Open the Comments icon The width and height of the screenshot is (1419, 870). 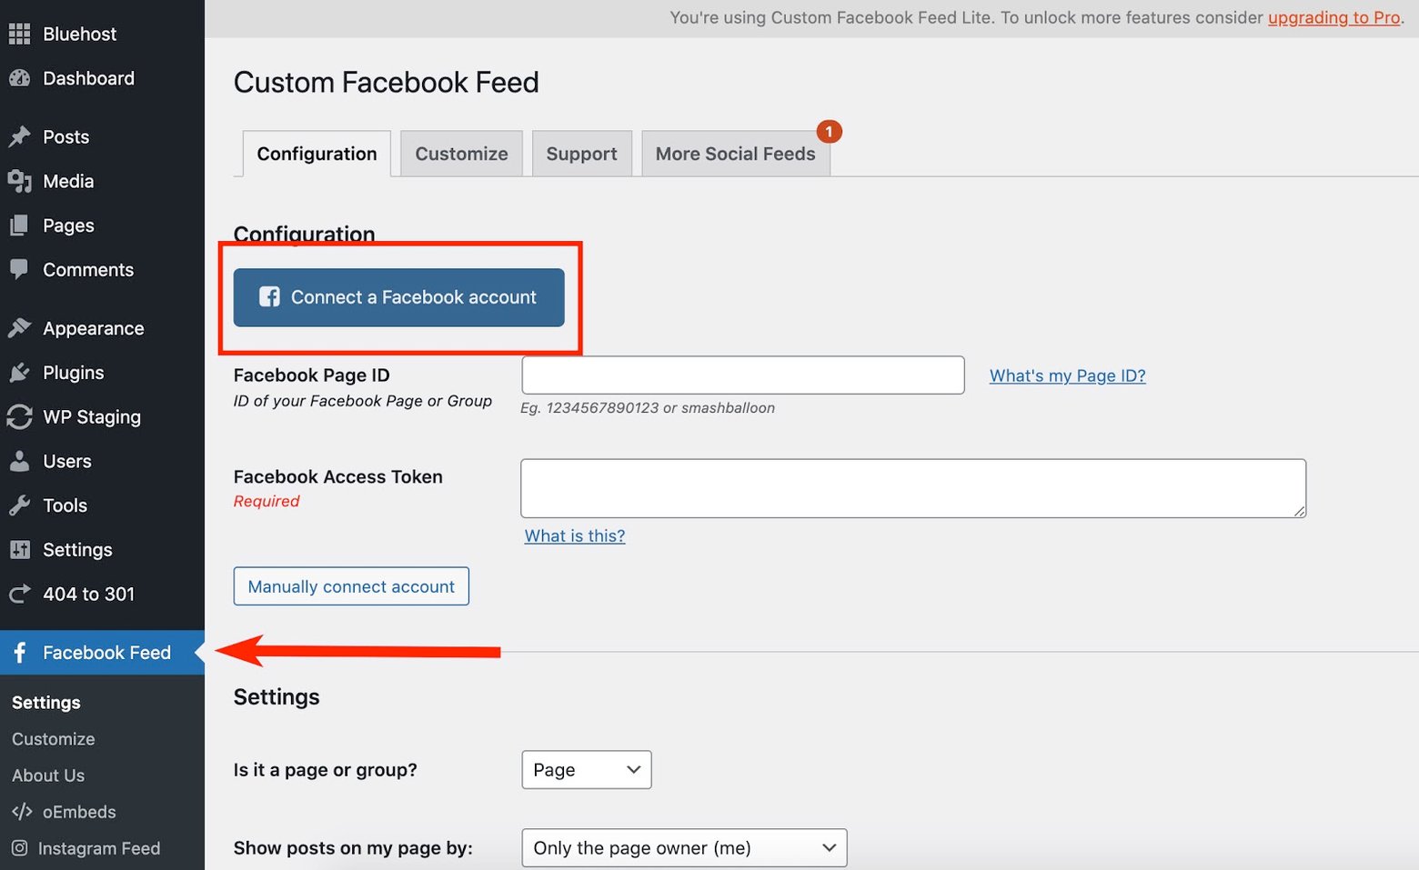tap(20, 269)
